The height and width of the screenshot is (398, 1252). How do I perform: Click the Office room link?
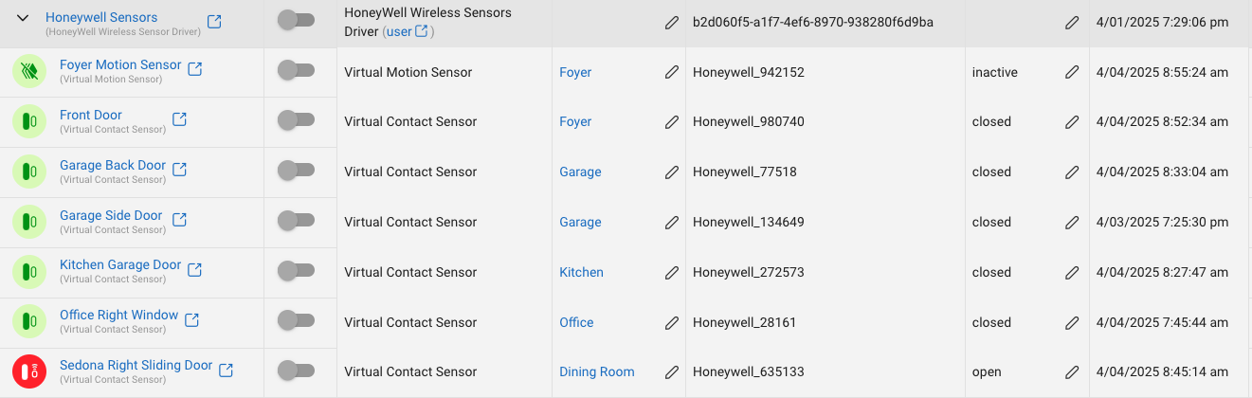click(x=576, y=322)
